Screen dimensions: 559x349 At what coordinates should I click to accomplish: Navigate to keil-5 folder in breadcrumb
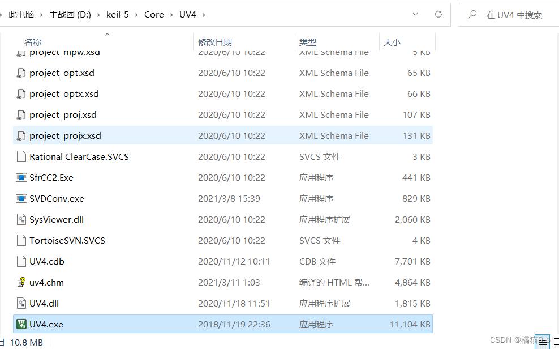118,15
